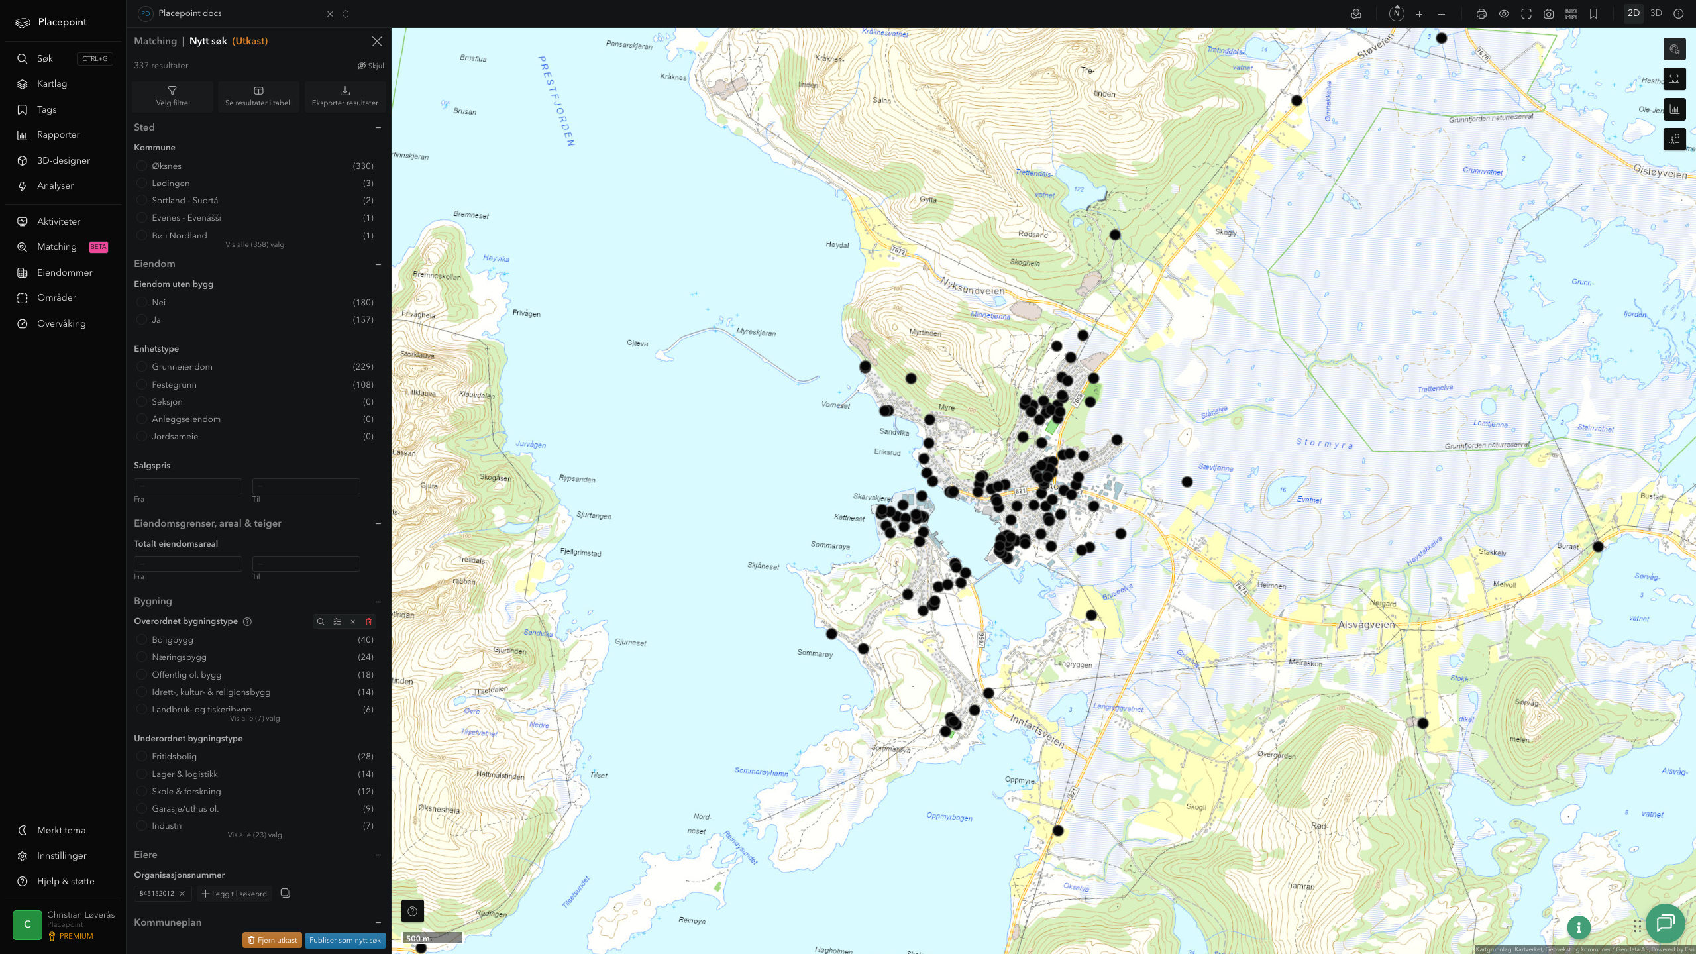Screen dimensions: 1696x954
Task: Show all 23 underordnet bygningstype options
Action: tap(255, 835)
